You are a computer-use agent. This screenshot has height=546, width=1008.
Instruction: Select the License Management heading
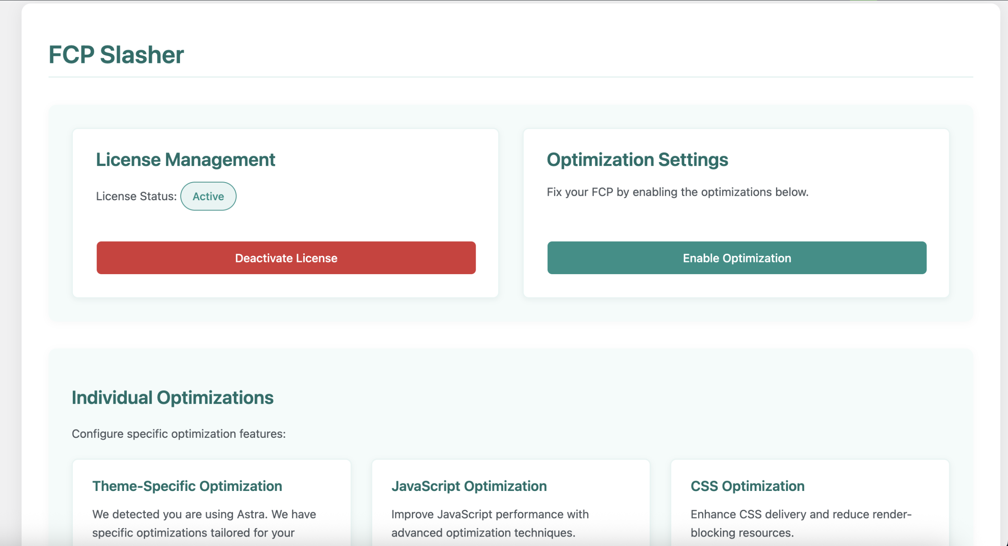(x=185, y=159)
